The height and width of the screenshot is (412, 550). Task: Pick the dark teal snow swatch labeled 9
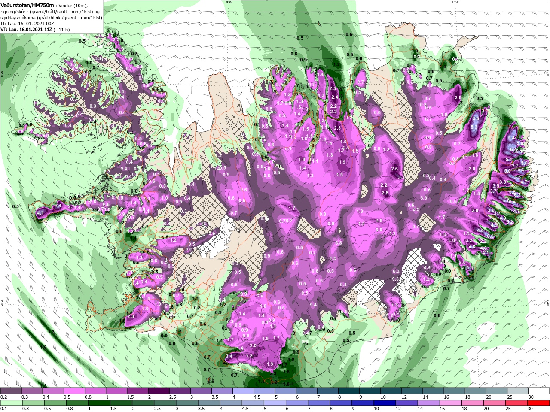(370, 391)
